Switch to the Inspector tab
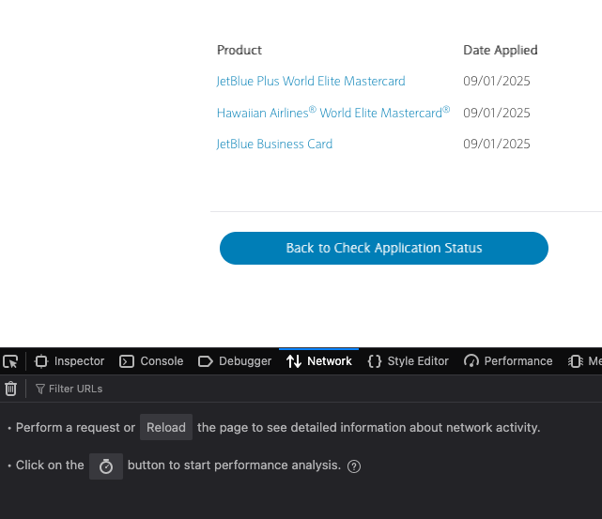602x519 pixels. tap(69, 361)
